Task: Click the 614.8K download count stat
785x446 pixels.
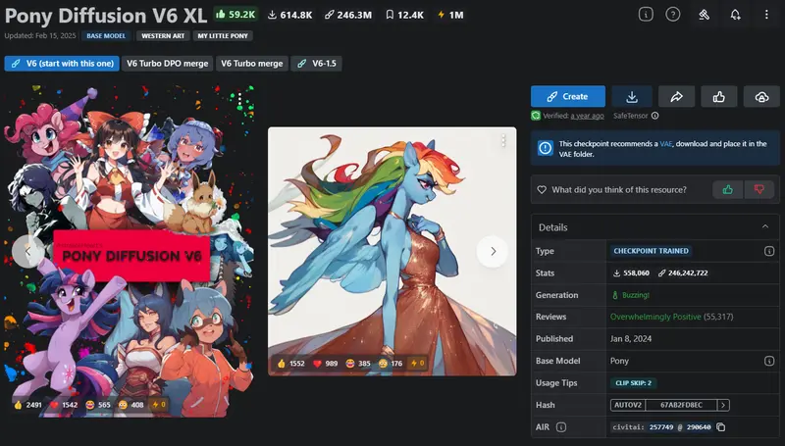Action: 289,15
